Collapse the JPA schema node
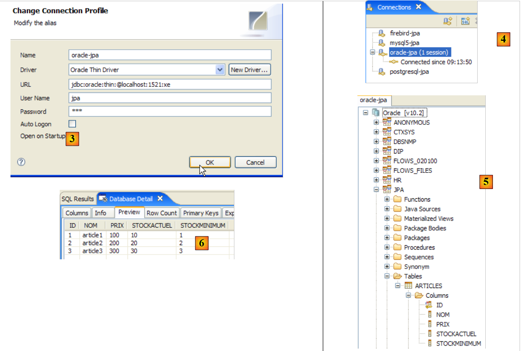The width and height of the screenshot is (522, 351). pos(376,189)
